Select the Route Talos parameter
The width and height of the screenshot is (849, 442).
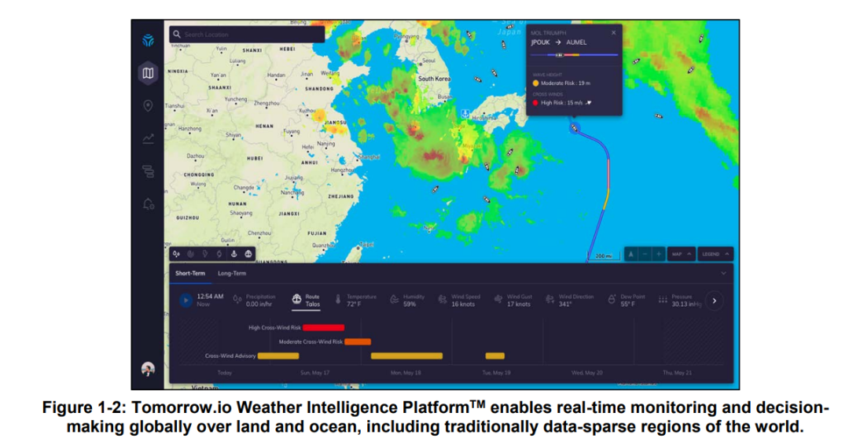[x=307, y=300]
